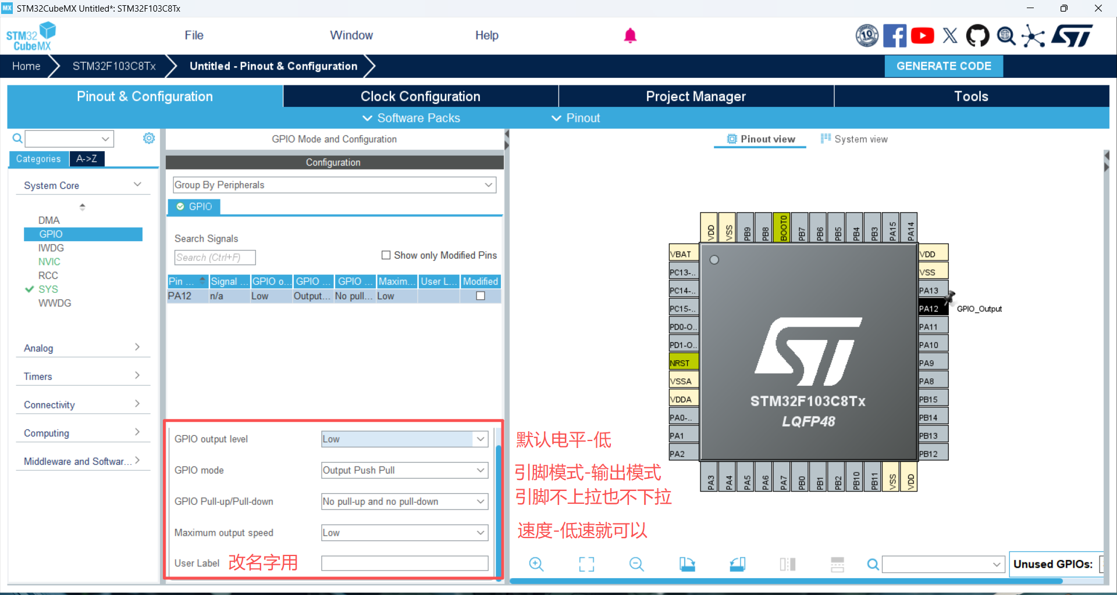1117x595 pixels.
Task: Open the categories settings gear
Action: pos(149,138)
